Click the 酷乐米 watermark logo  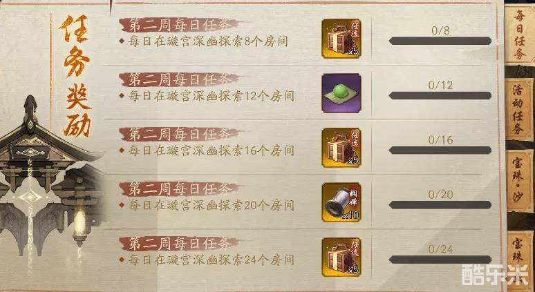point(496,274)
